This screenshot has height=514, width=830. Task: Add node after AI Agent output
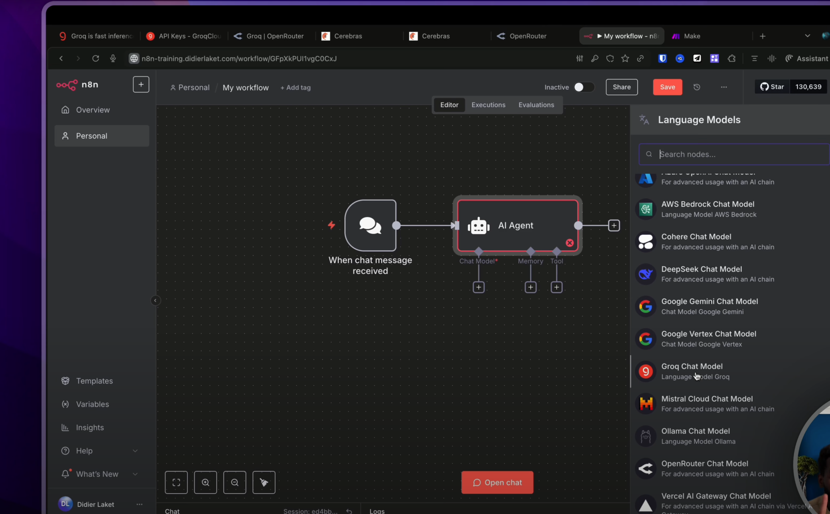click(614, 225)
